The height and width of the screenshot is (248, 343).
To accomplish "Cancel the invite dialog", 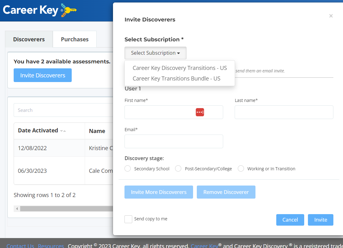I will tap(290, 220).
